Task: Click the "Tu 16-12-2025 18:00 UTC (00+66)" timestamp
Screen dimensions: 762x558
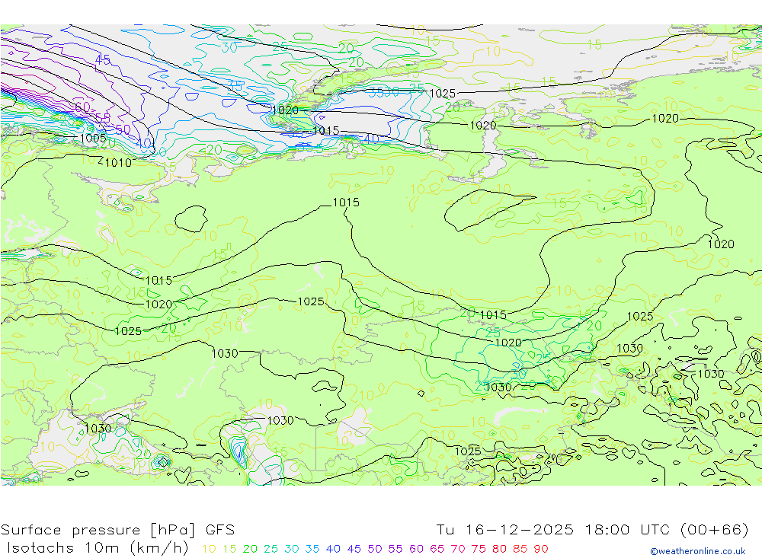Action: click(592, 529)
